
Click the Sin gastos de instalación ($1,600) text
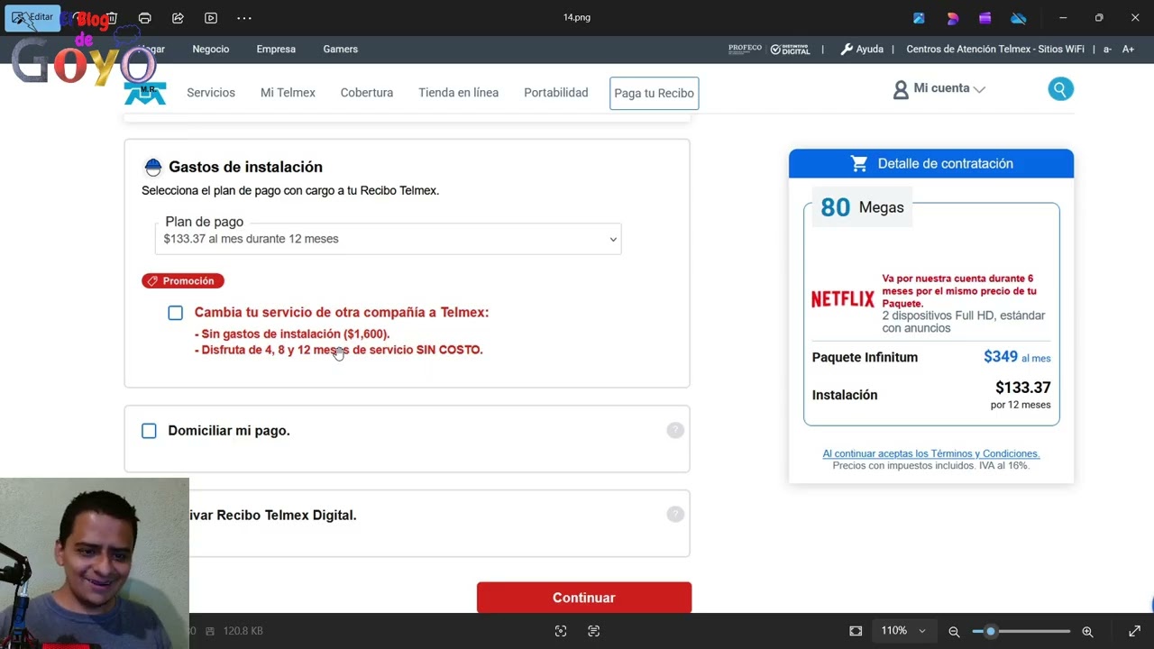(292, 334)
